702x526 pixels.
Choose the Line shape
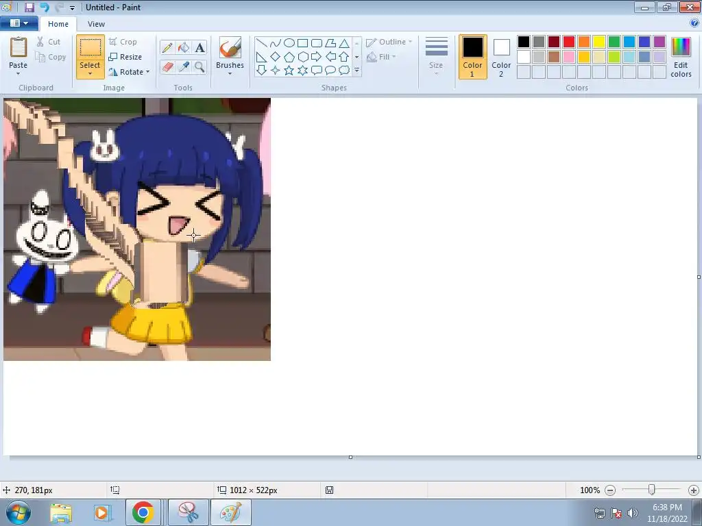point(261,43)
